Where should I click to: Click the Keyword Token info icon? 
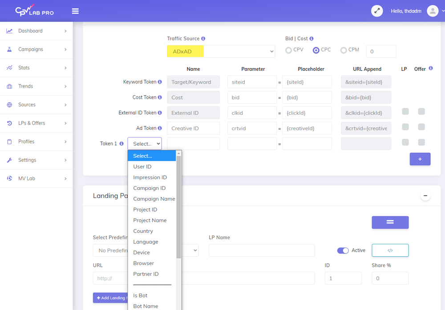[x=160, y=82]
